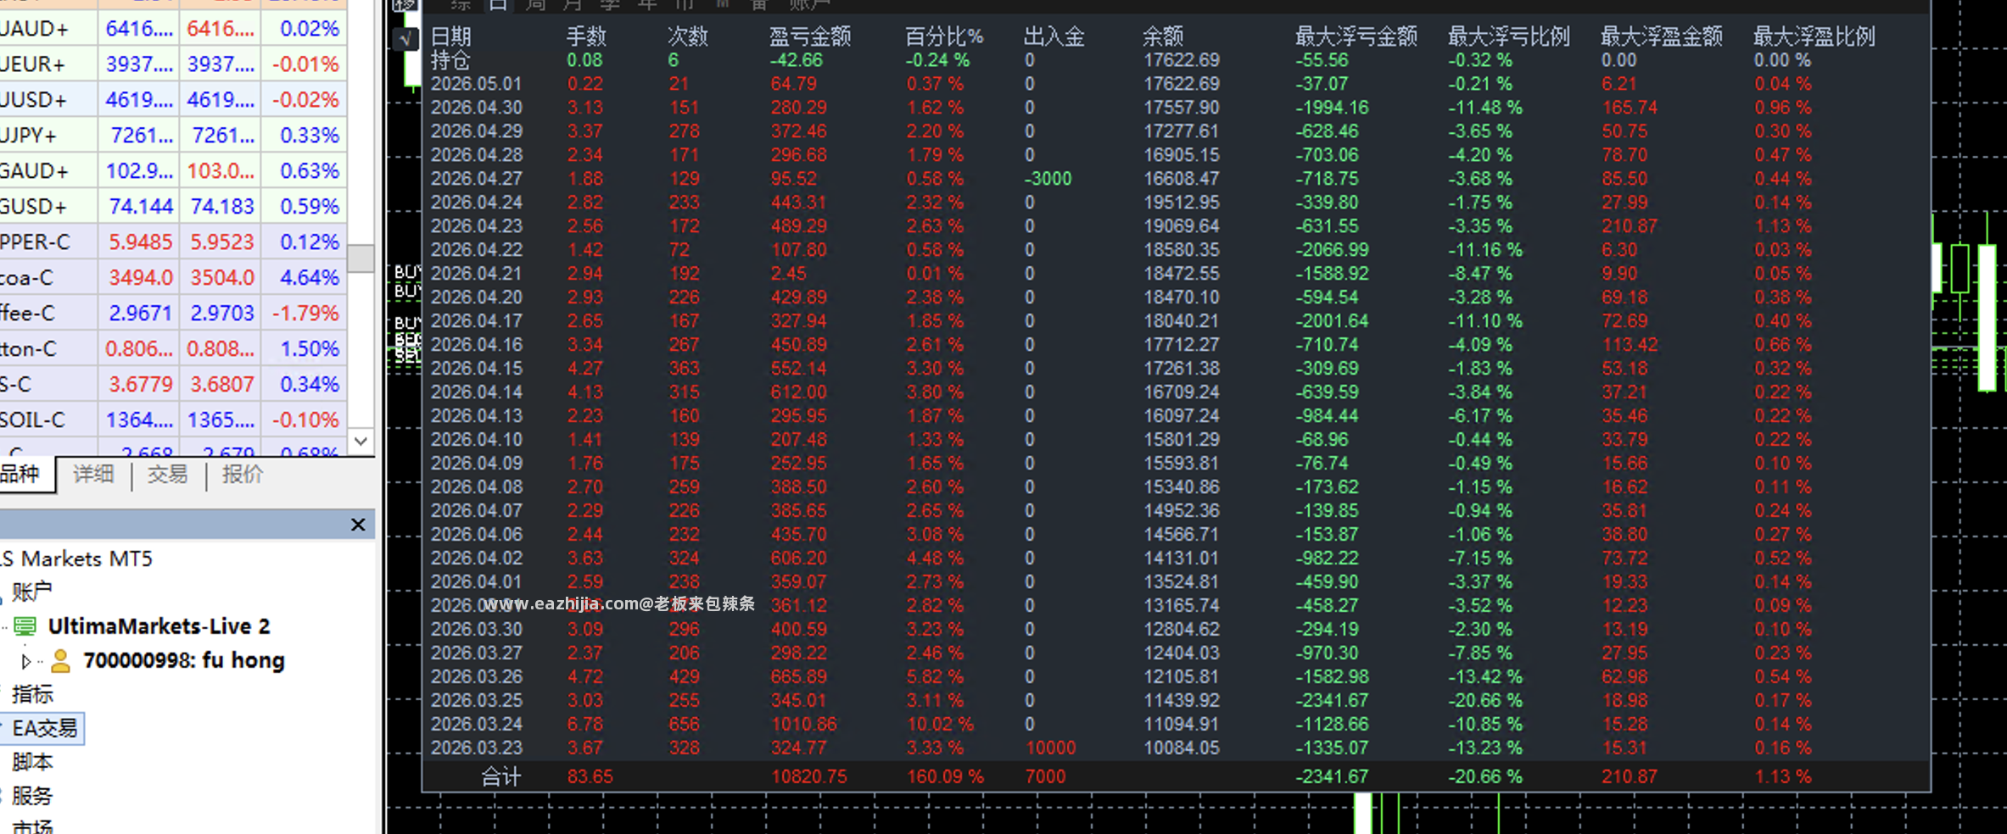Expand the 700000998: fu hong account node

pos(25,661)
